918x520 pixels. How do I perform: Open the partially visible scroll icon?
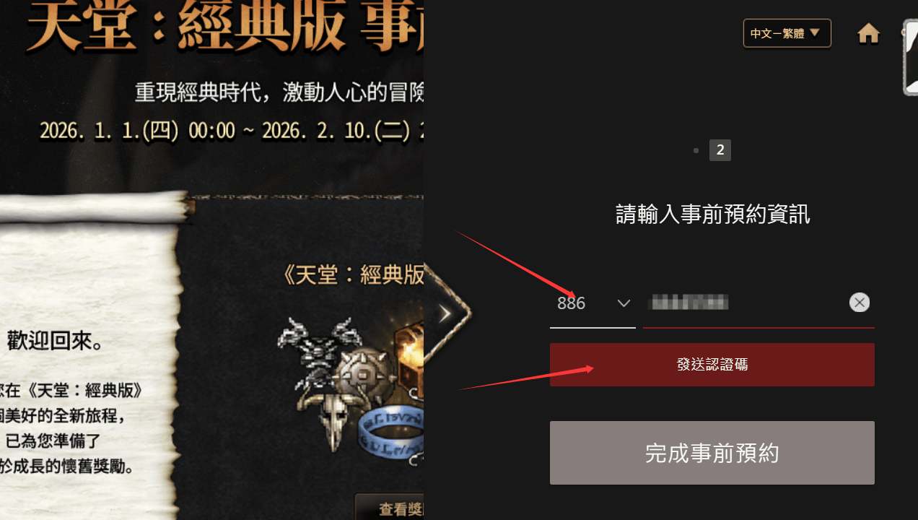pos(911,59)
